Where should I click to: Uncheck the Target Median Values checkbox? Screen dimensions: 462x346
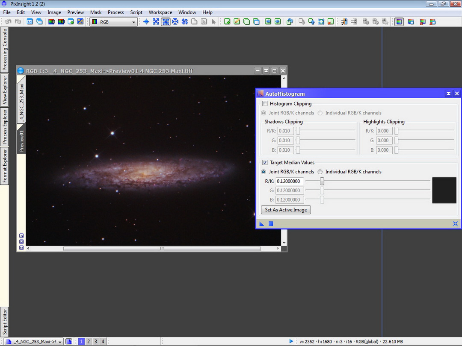coord(265,163)
